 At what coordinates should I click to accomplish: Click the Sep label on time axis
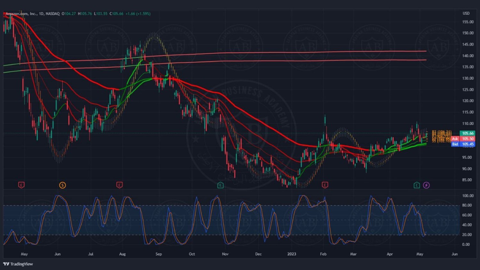tap(159, 254)
